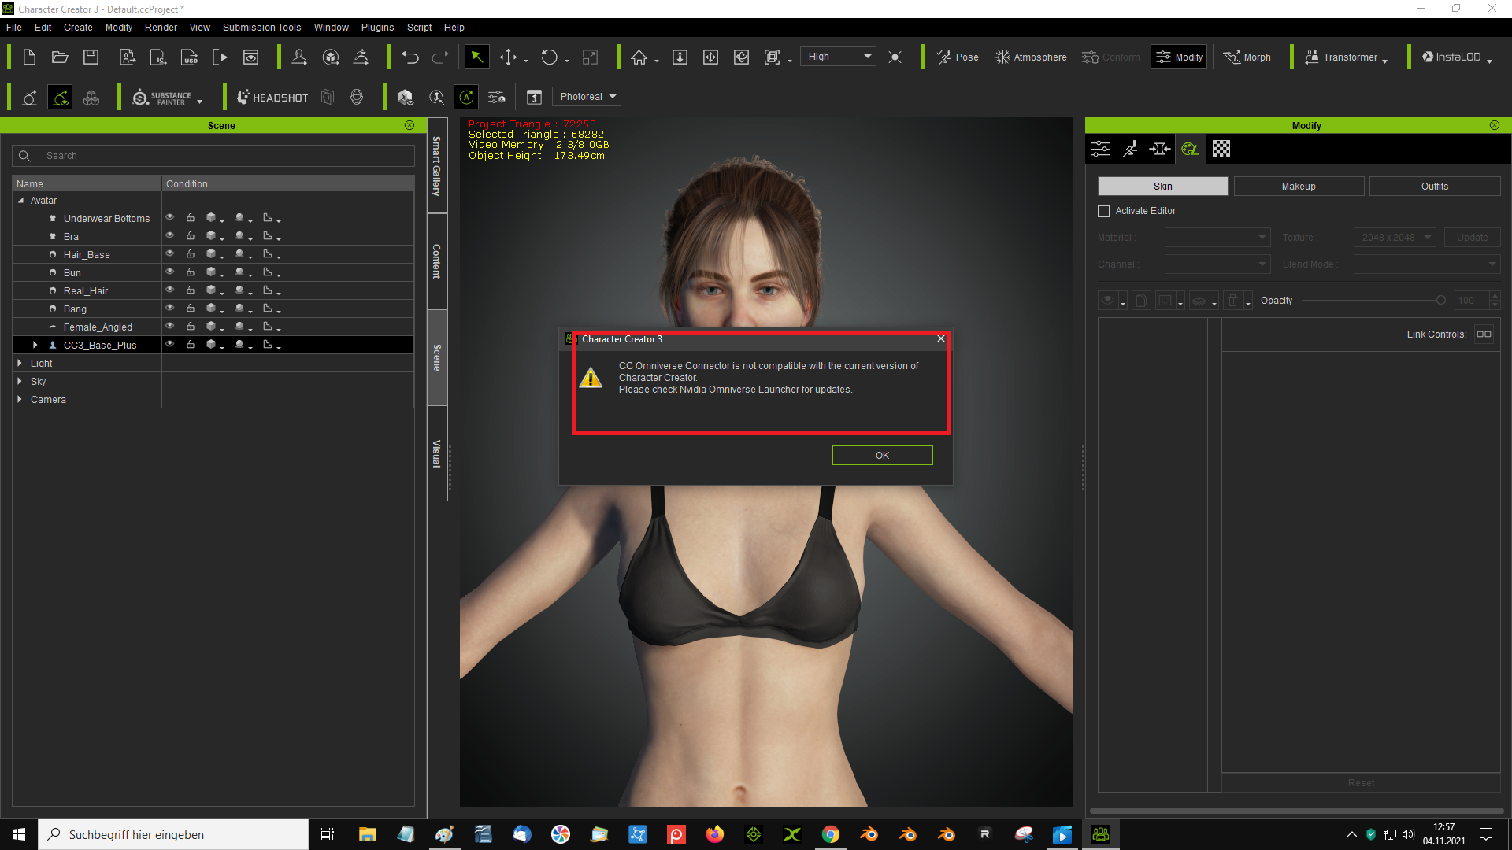Toggle visibility of Real_Hair
This screenshot has width=1512, height=850.
pos(169,290)
